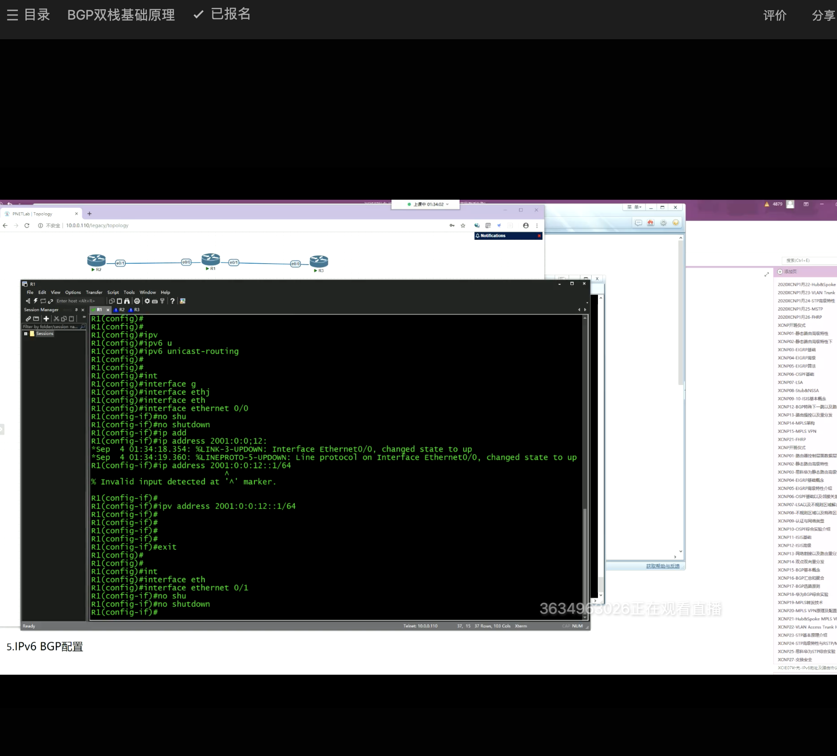Click Session Manager copy icon
837x756 pixels.
click(x=64, y=318)
